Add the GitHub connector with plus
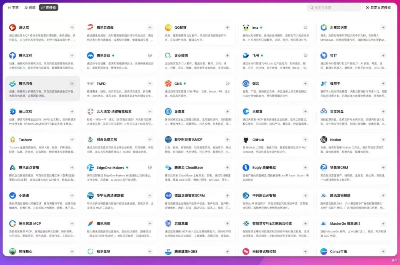Screen dimensions: 400x265 (305, 140)
